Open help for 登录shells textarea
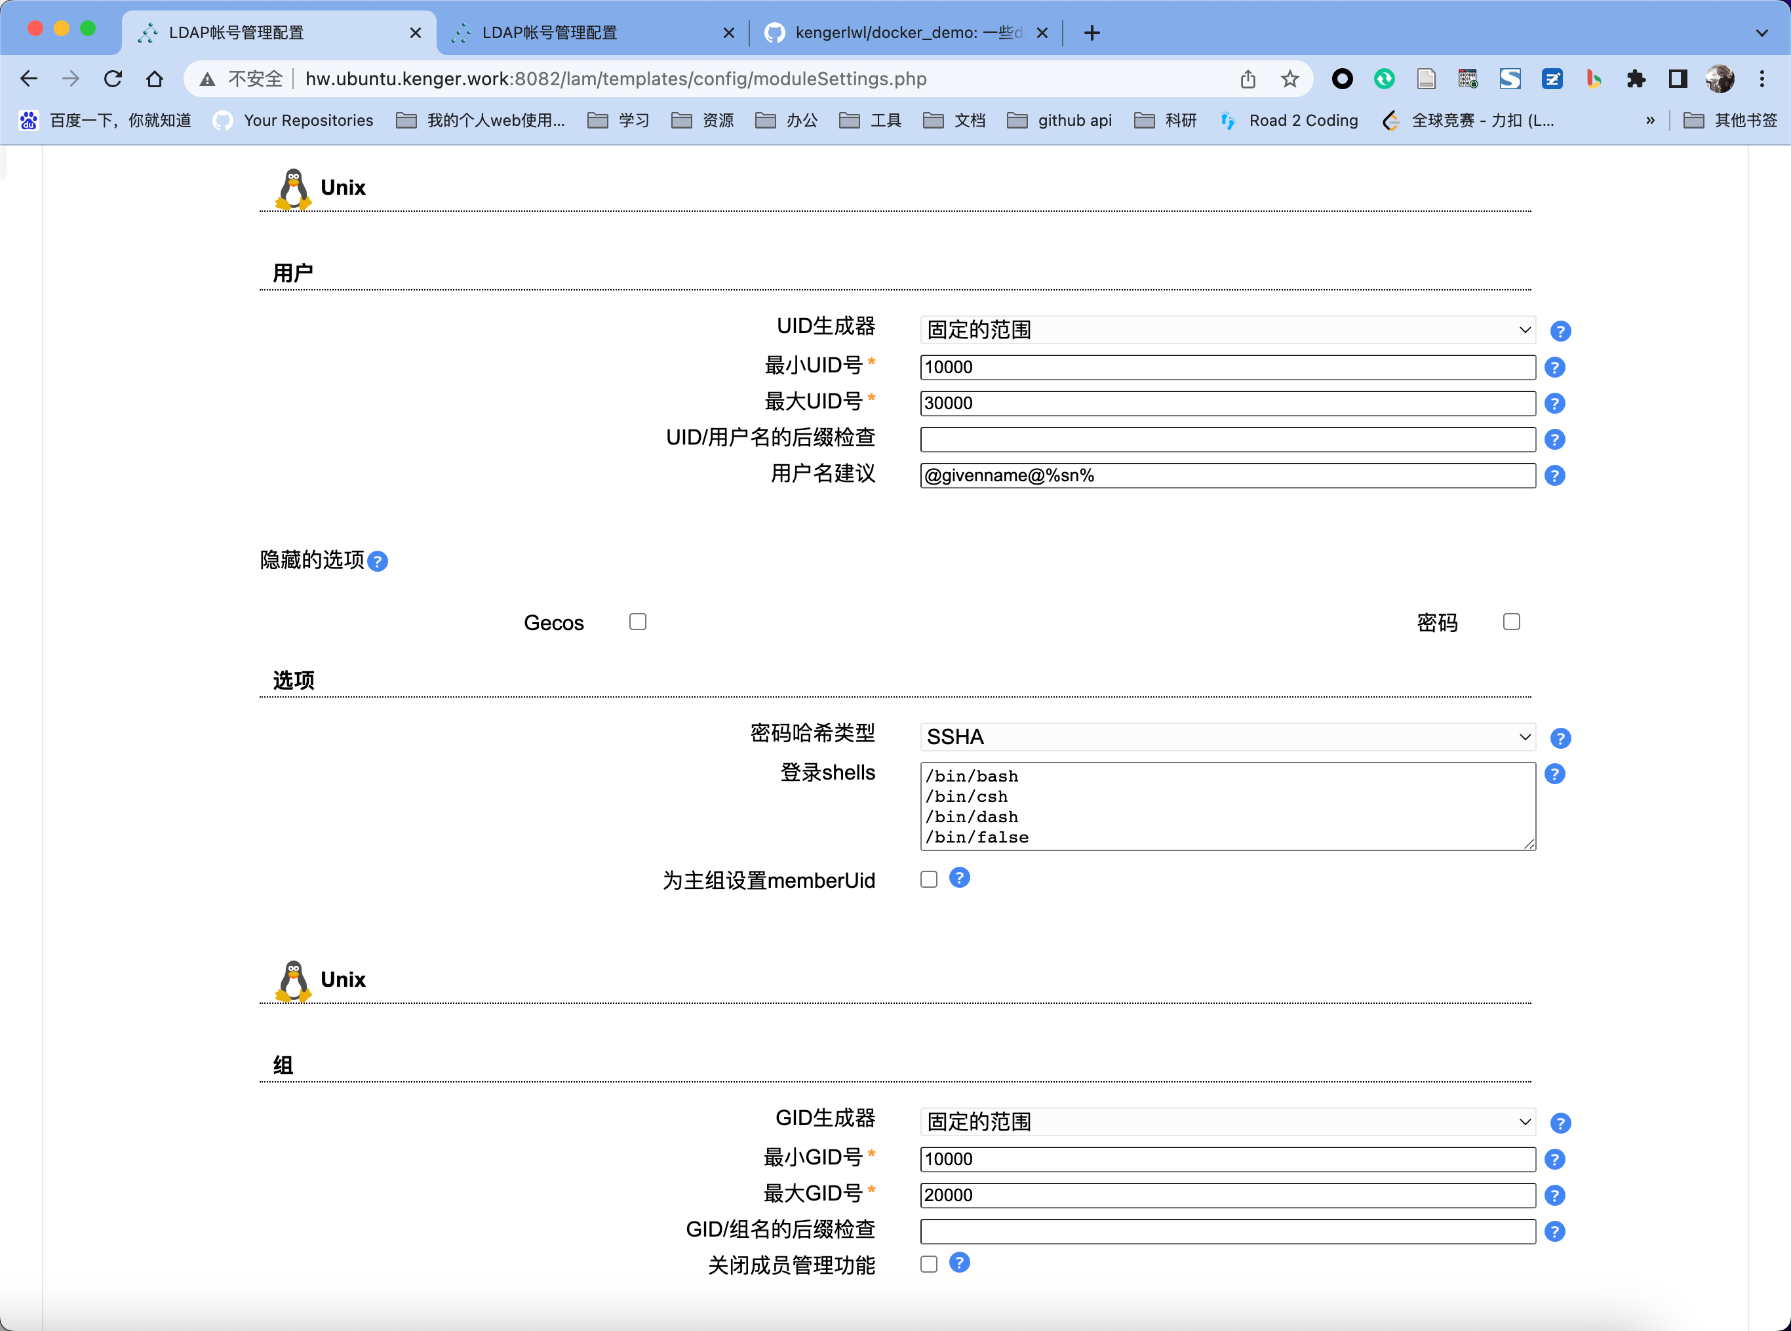 [1554, 774]
